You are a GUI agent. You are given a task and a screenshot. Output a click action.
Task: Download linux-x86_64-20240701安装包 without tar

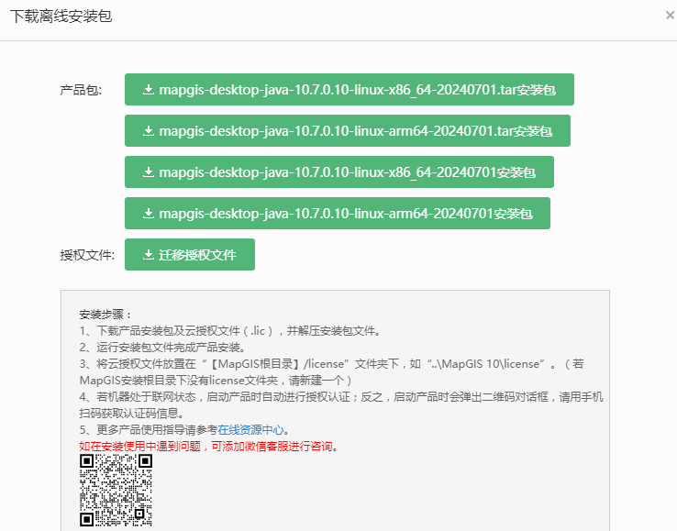coord(339,171)
